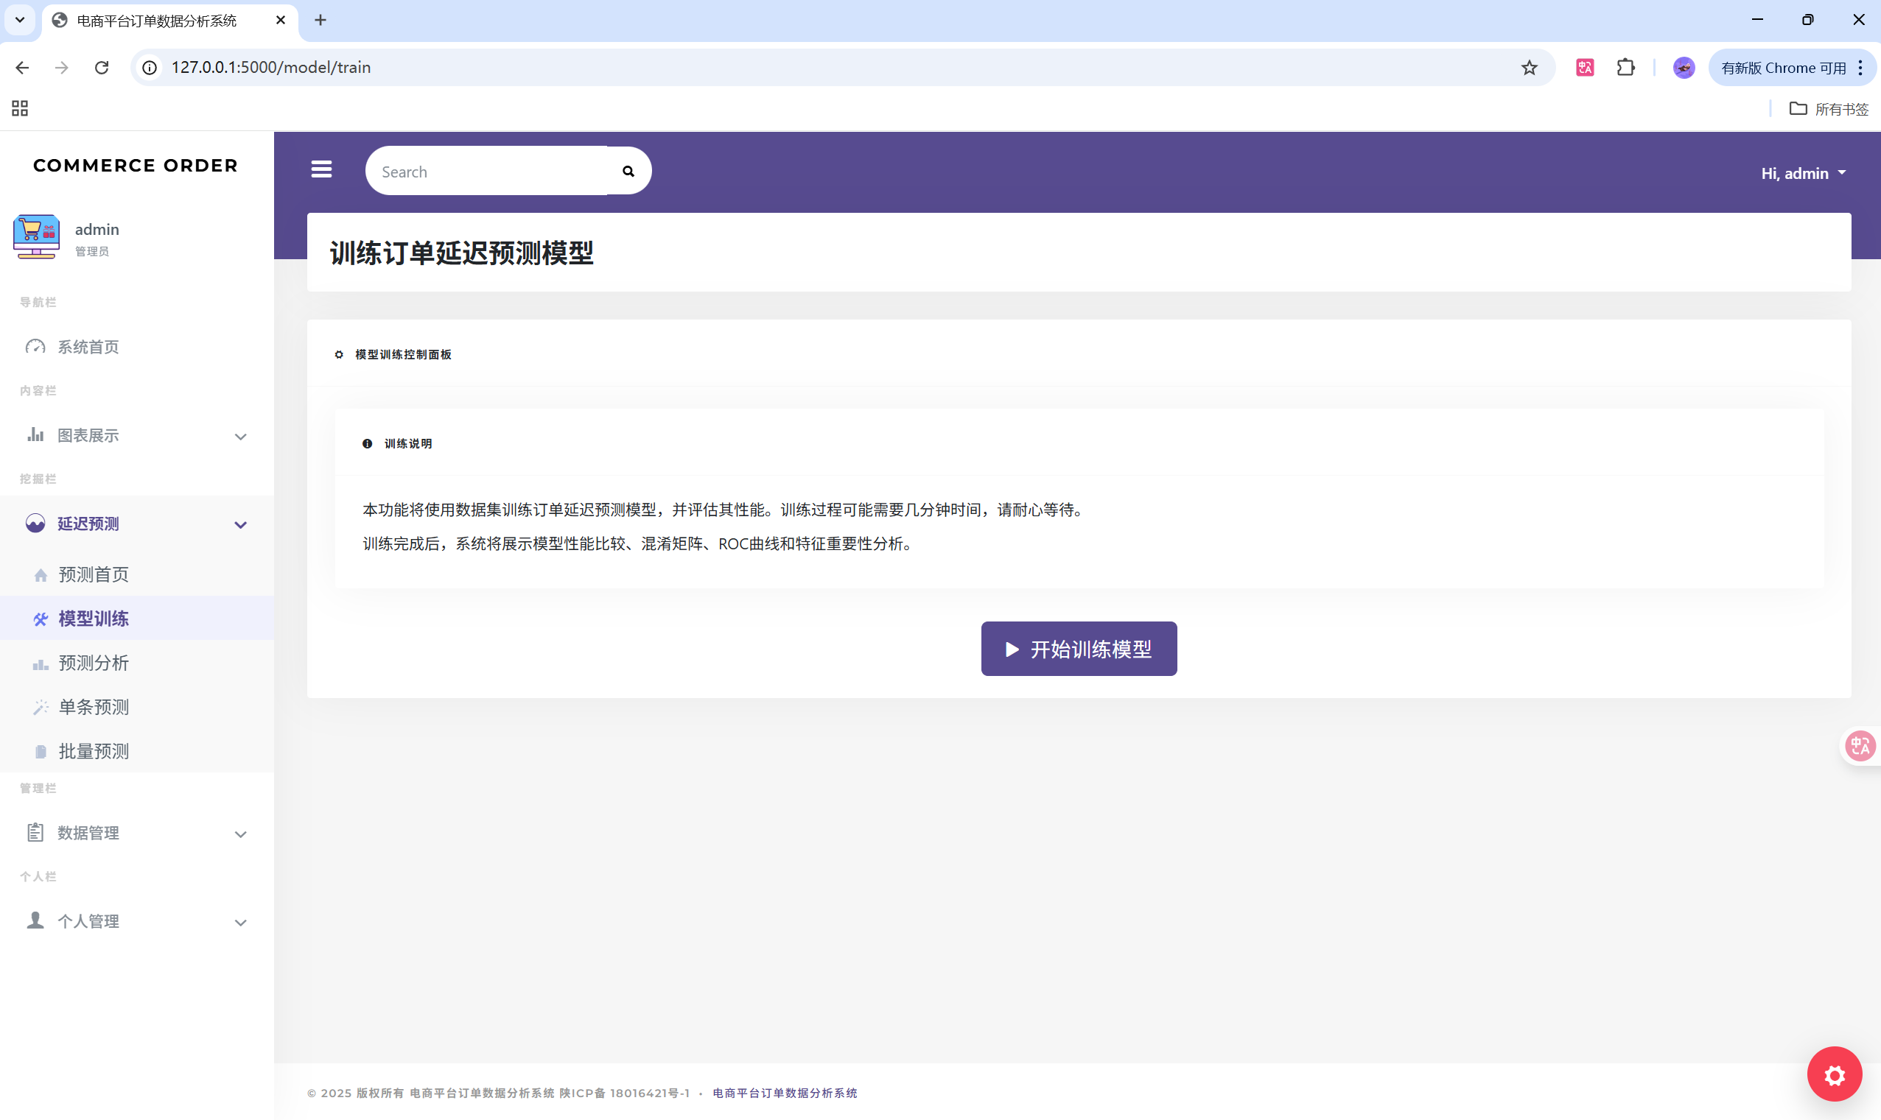1881x1120 pixels.
Task: Reload the page with refresh icon
Action: [x=102, y=68]
